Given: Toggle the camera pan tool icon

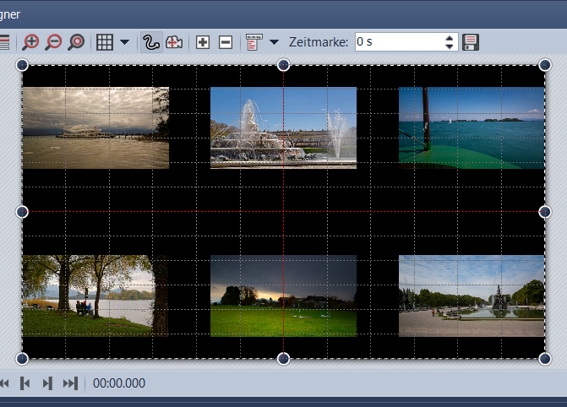Looking at the screenshot, I should tap(174, 42).
